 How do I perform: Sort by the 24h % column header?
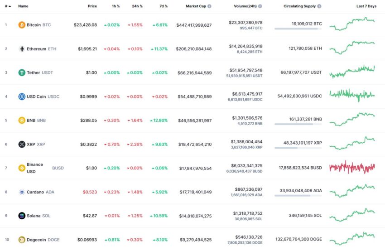pyautogui.click(x=137, y=6)
